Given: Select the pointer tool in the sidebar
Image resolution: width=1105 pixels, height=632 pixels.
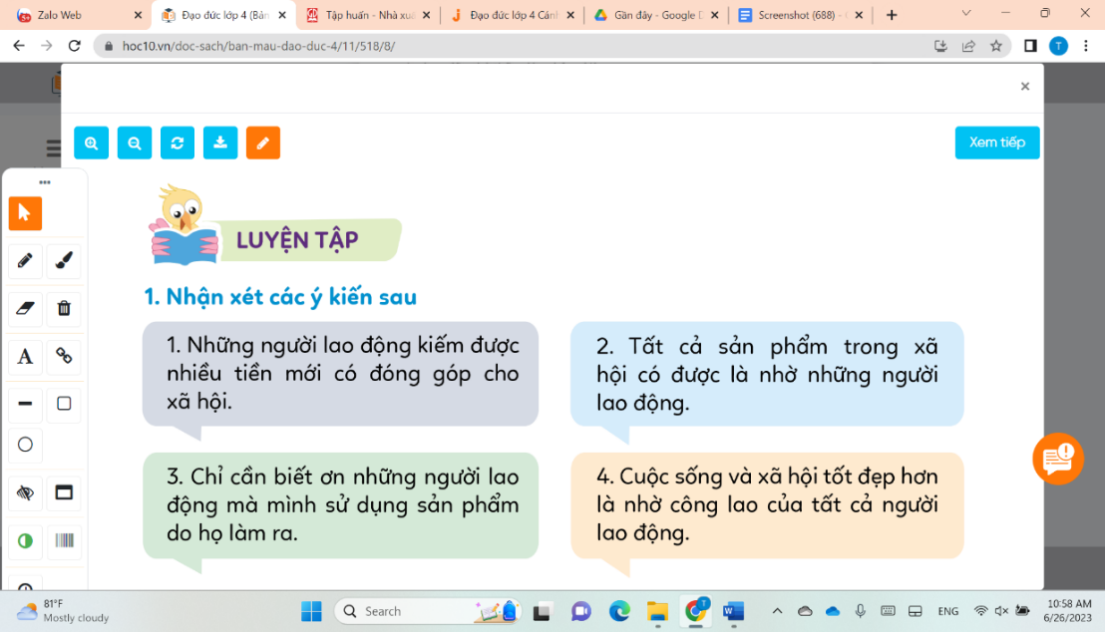Looking at the screenshot, I should point(25,213).
